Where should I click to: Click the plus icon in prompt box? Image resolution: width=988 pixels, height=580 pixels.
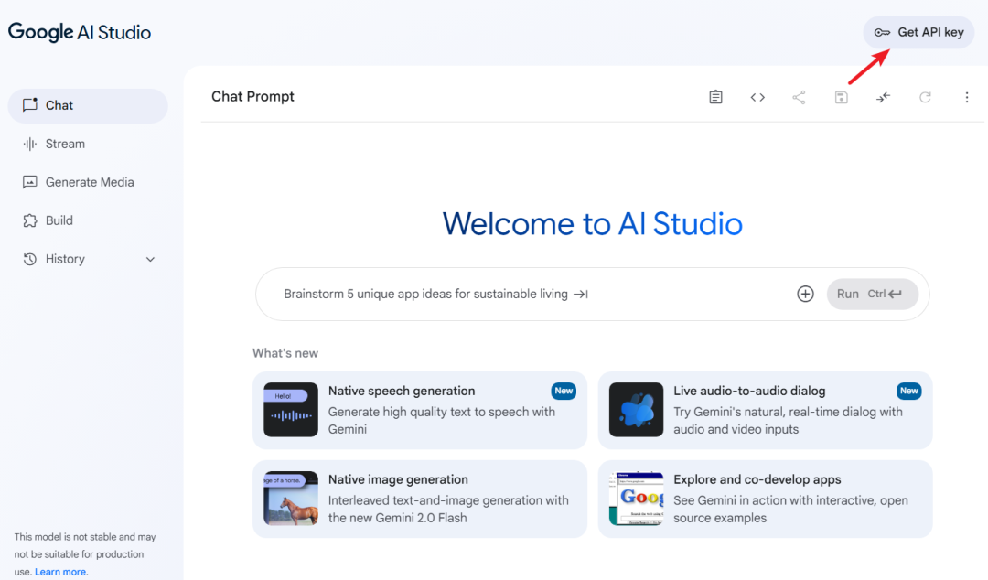click(805, 294)
